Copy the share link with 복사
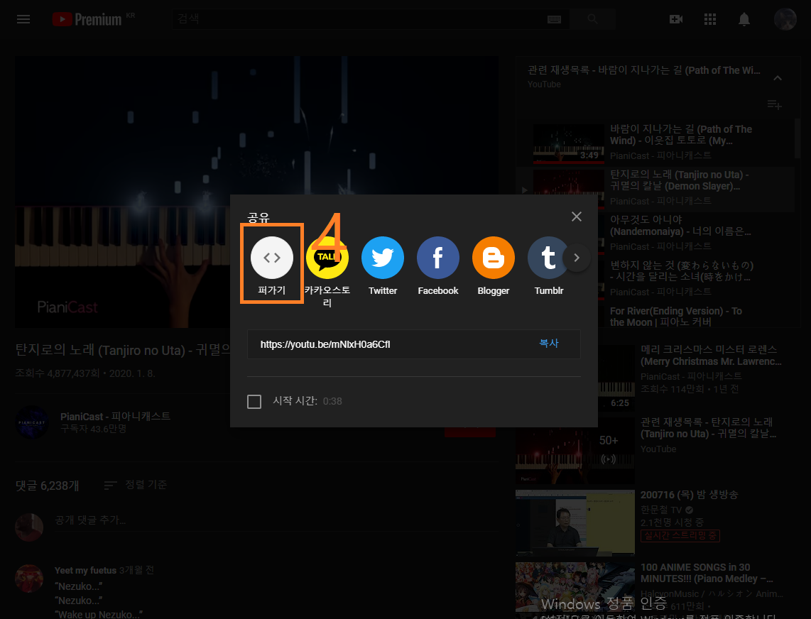This screenshot has width=811, height=619. pyautogui.click(x=549, y=344)
